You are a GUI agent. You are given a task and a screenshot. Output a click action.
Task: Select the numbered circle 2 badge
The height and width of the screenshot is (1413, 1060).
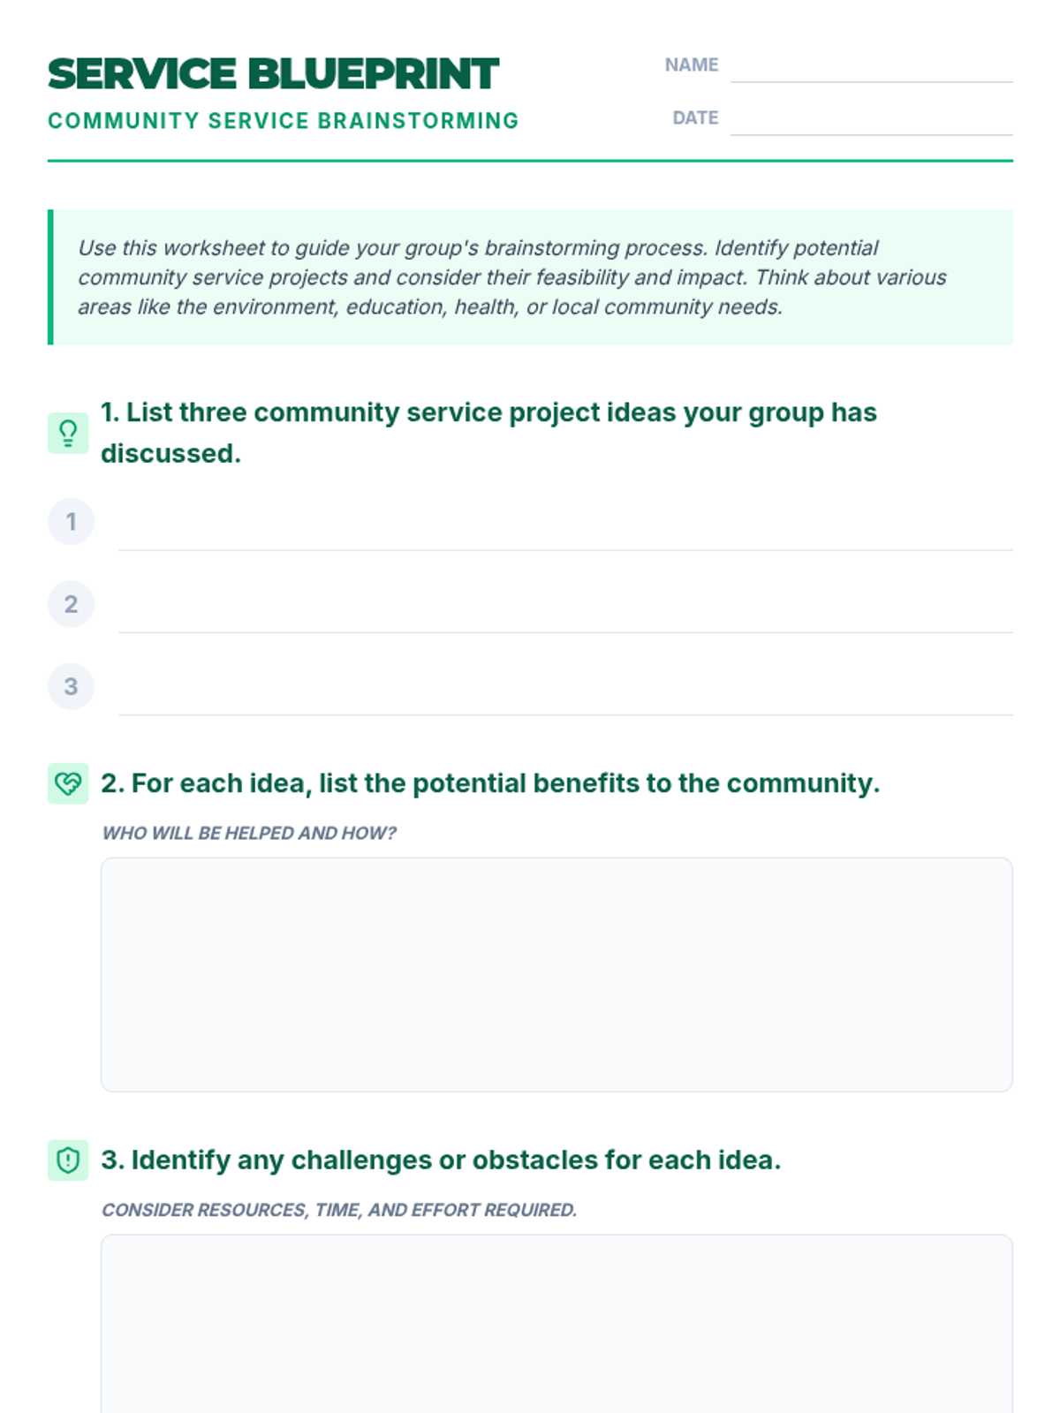click(71, 604)
